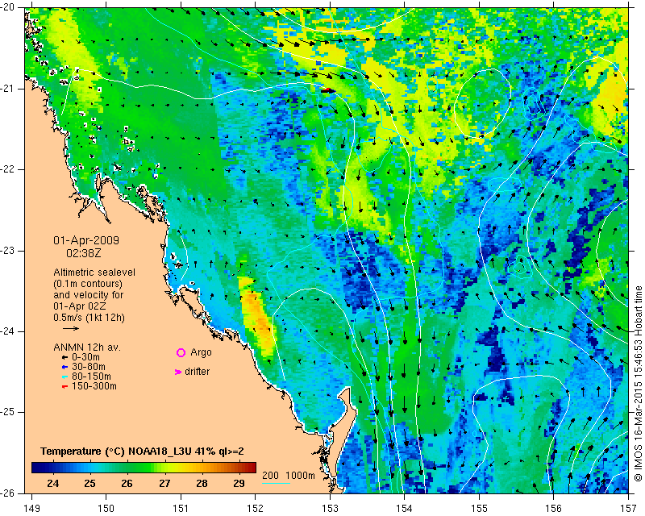Click the longitude 149 axis label
645x516 pixels.
click(31, 509)
